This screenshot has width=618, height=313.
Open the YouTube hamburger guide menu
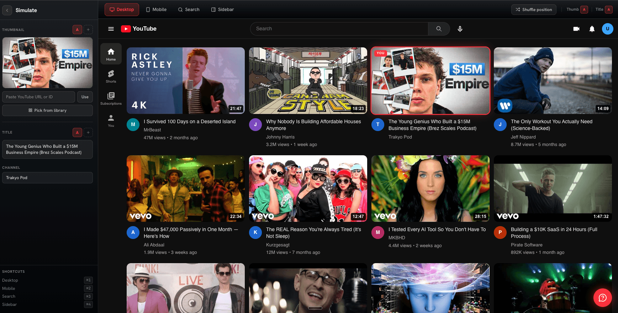pyautogui.click(x=111, y=29)
